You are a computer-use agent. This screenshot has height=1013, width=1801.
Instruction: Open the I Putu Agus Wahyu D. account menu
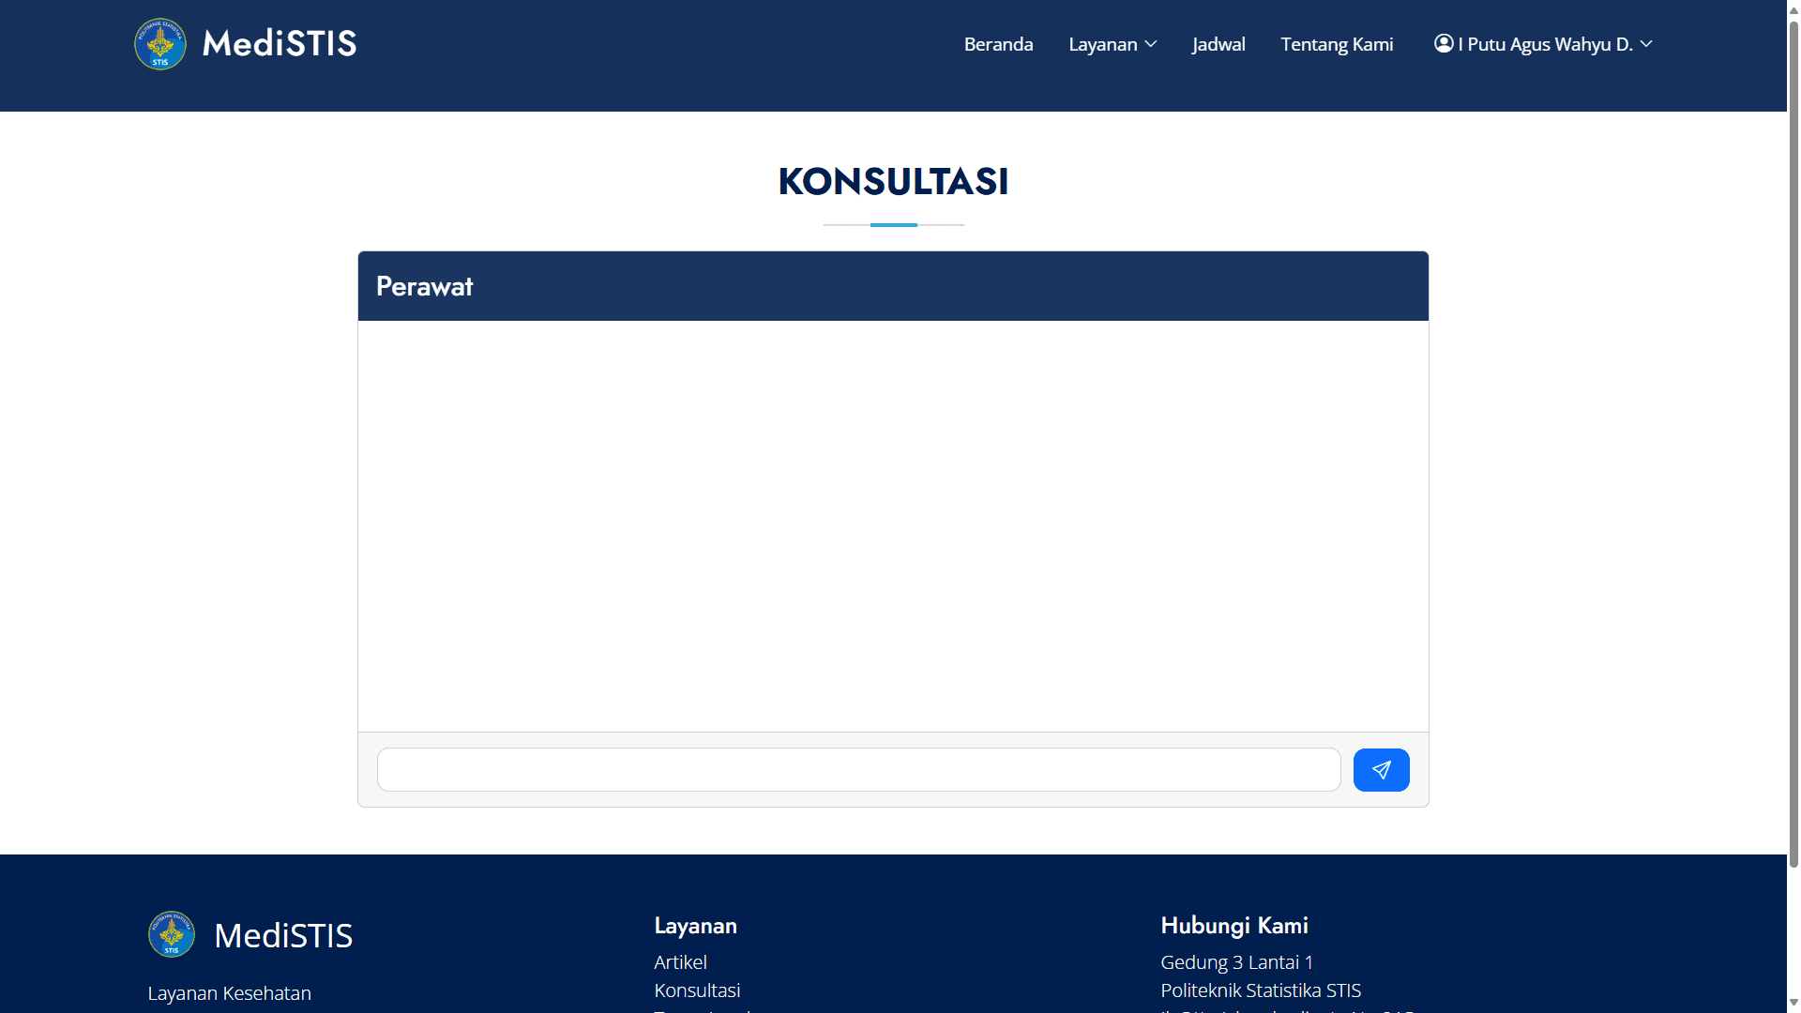click(1545, 44)
